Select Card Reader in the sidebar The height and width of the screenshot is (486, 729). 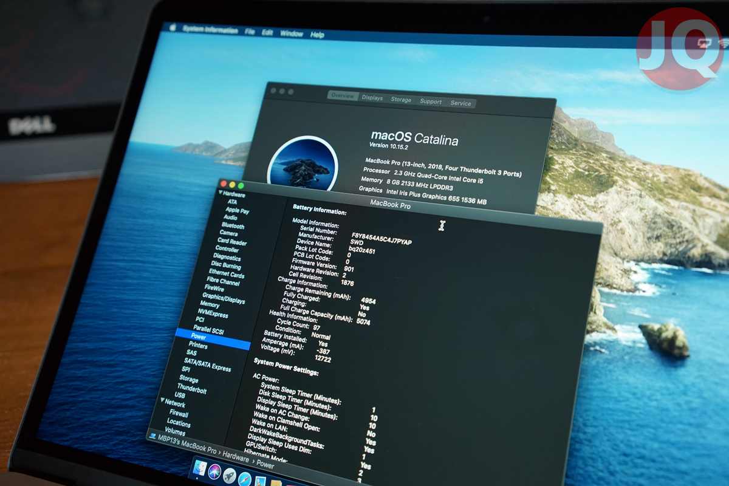click(231, 241)
